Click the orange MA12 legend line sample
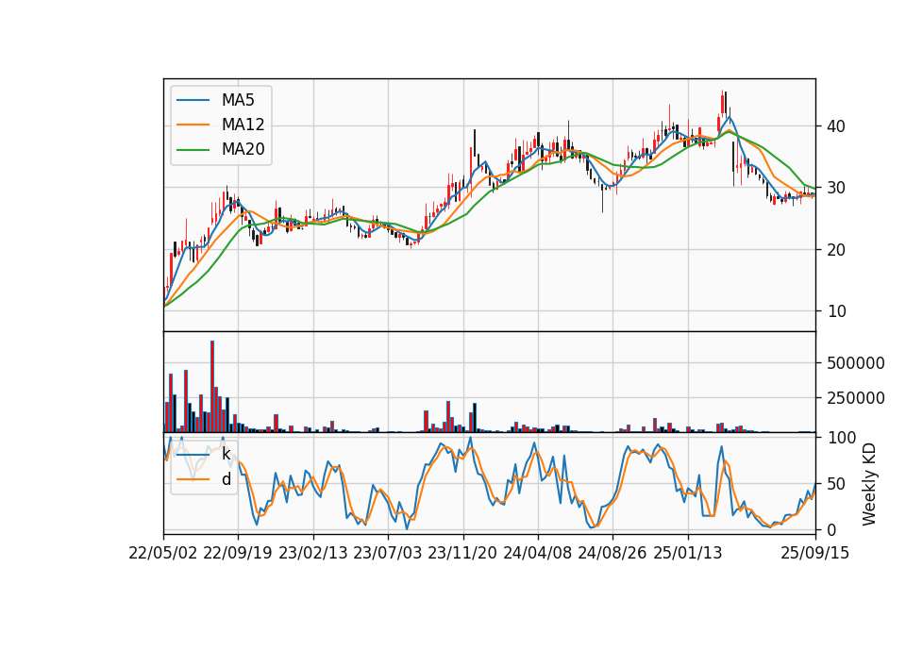 pos(193,125)
